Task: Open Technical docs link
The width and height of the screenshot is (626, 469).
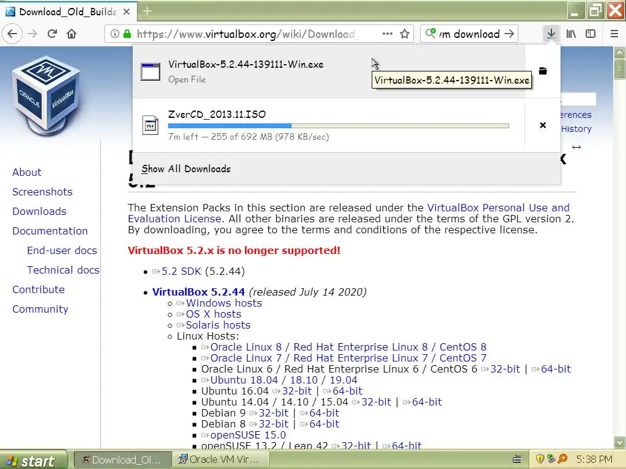Action: coord(63,270)
